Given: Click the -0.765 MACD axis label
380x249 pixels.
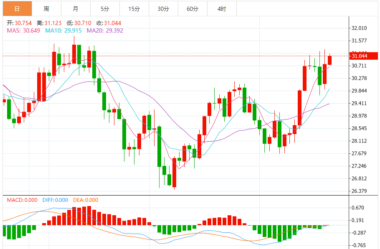Looking at the screenshot, I should point(358,245).
